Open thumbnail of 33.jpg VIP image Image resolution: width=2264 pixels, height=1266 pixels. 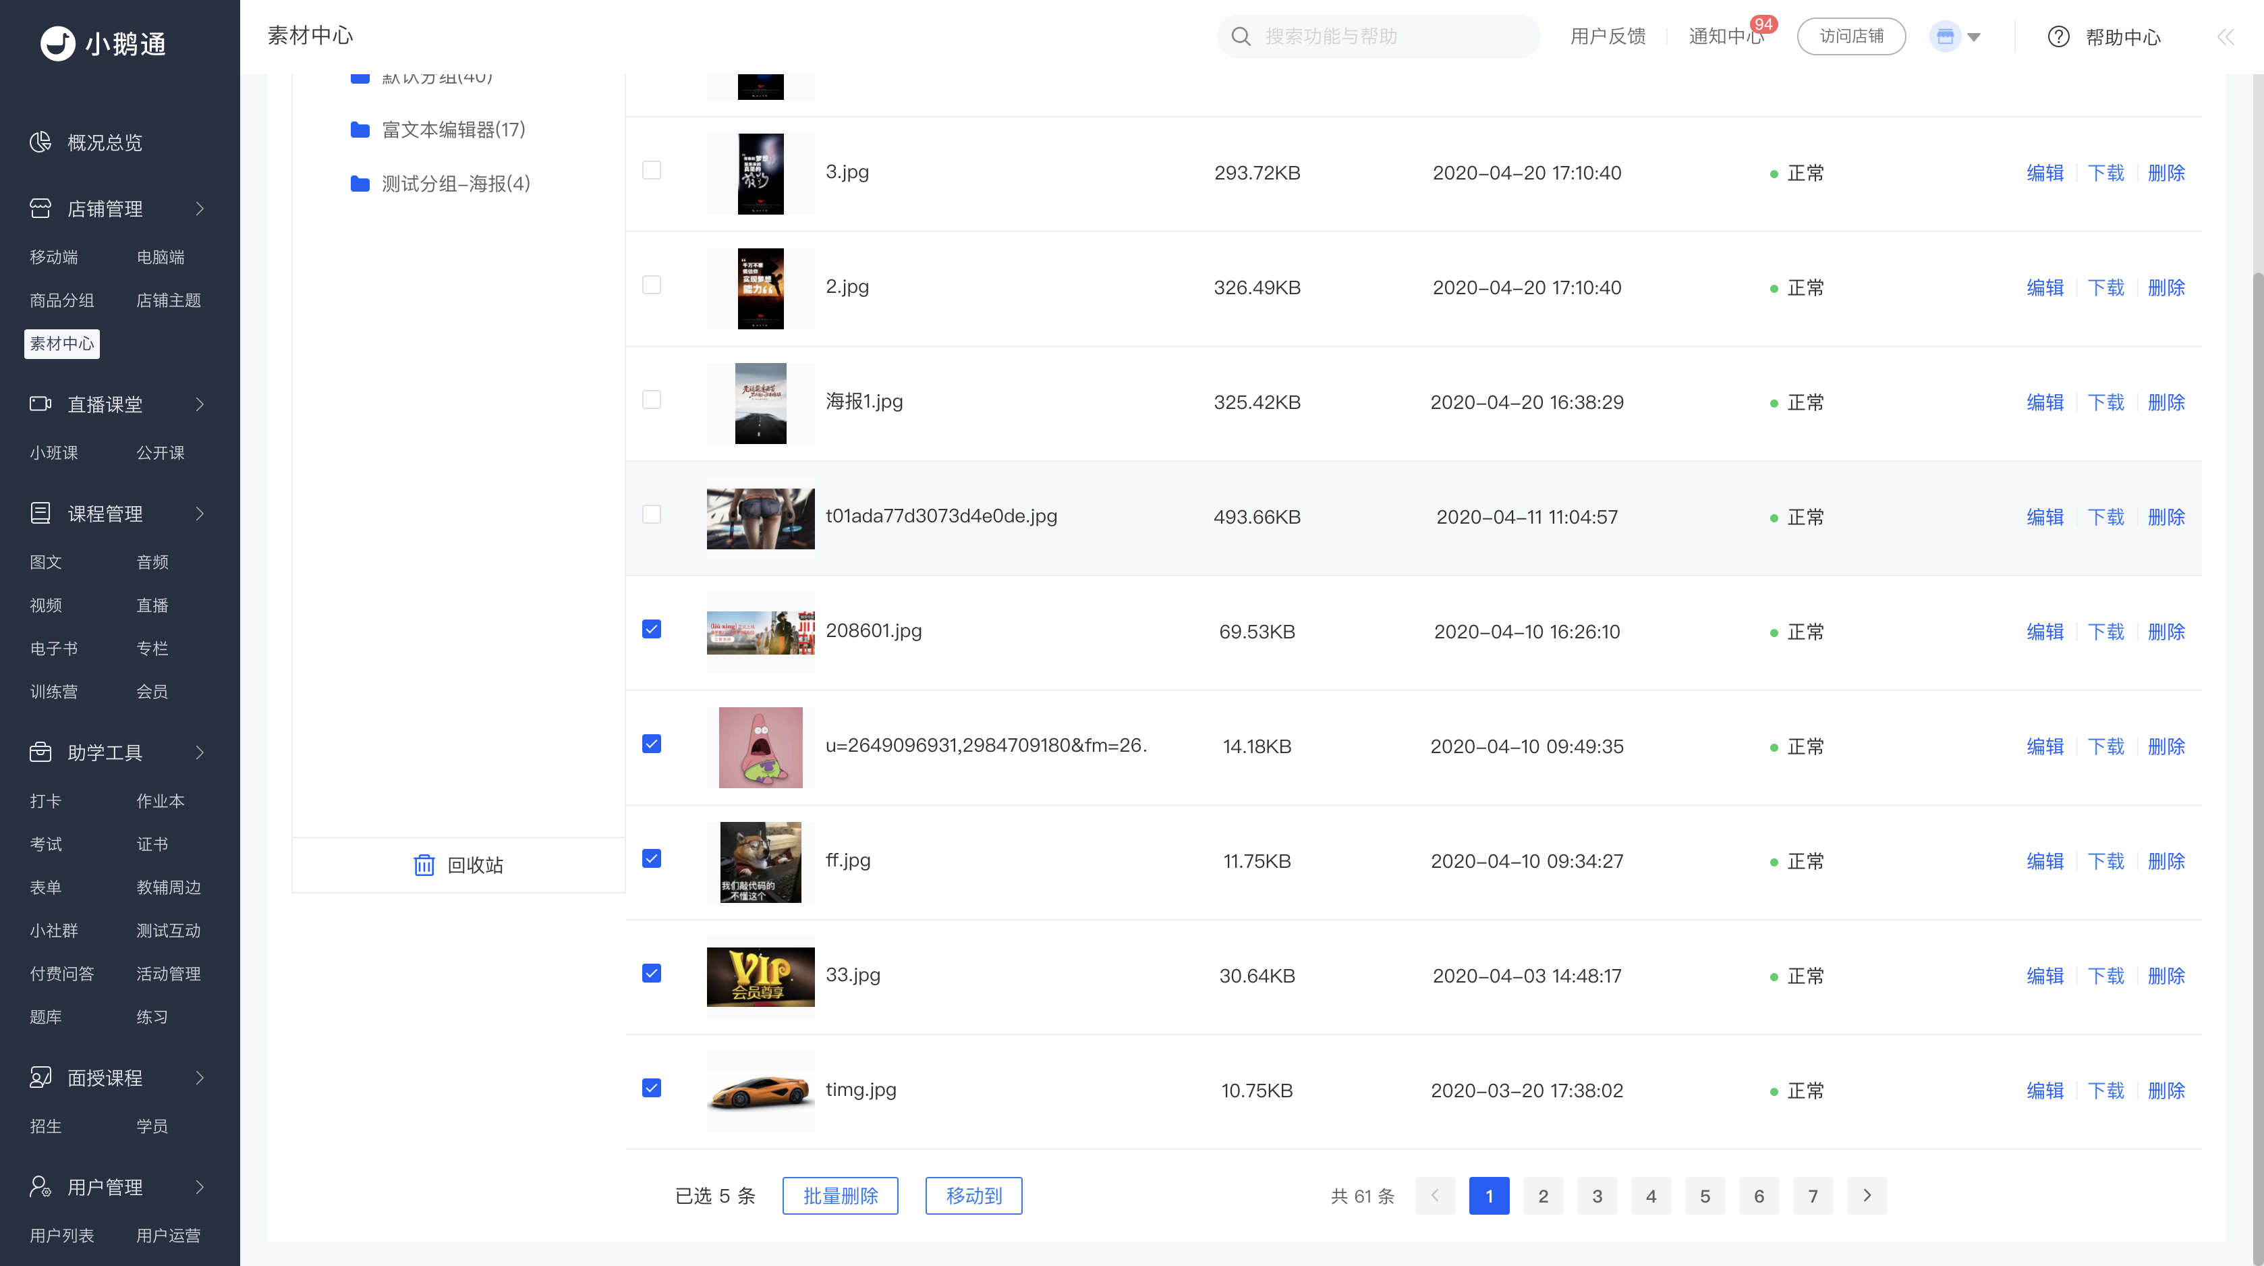tap(760, 976)
